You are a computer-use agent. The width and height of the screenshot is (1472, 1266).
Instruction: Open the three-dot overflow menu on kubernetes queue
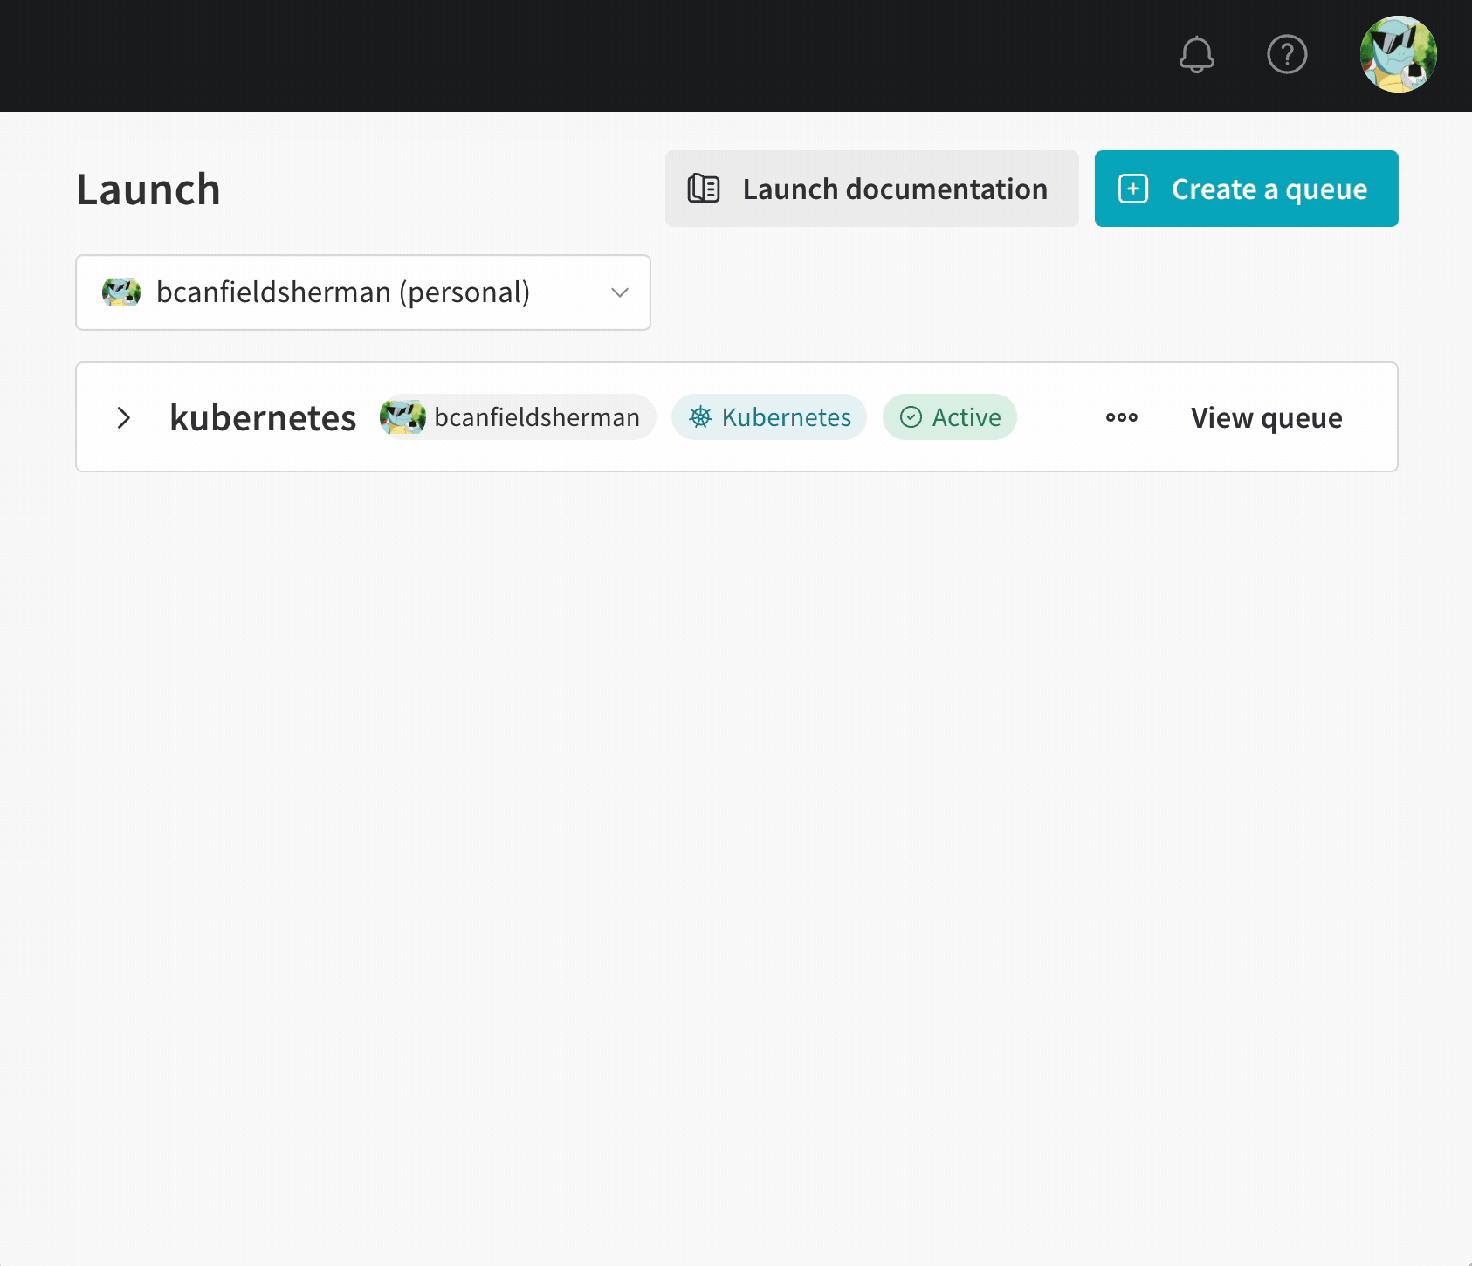point(1120,417)
